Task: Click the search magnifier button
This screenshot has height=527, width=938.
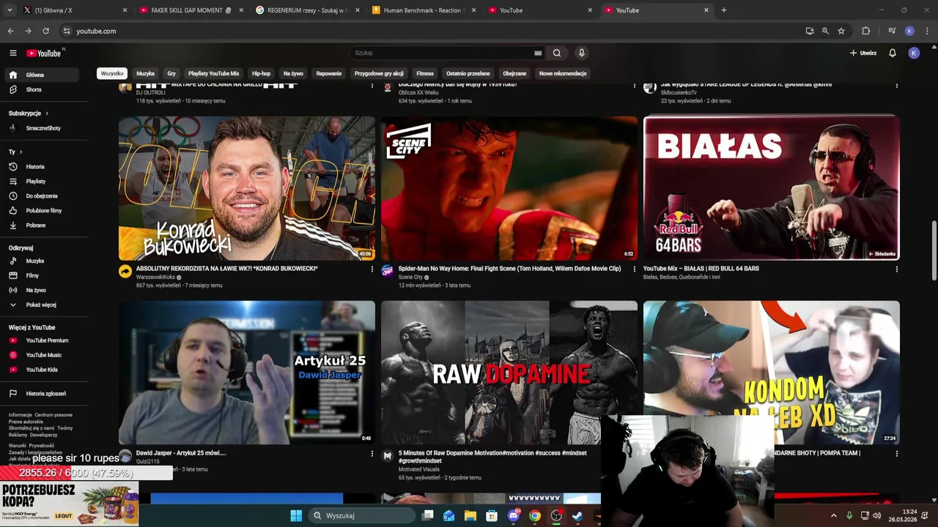Action: click(x=557, y=53)
